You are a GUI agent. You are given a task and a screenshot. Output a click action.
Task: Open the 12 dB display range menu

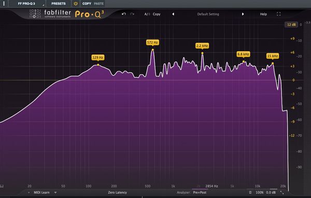click(x=291, y=24)
